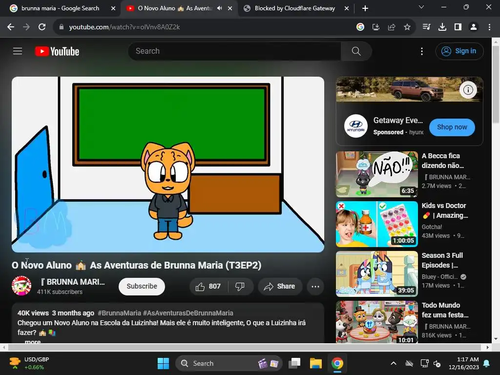
Task: Open Chrome three-dot menu
Action: tap(489, 27)
